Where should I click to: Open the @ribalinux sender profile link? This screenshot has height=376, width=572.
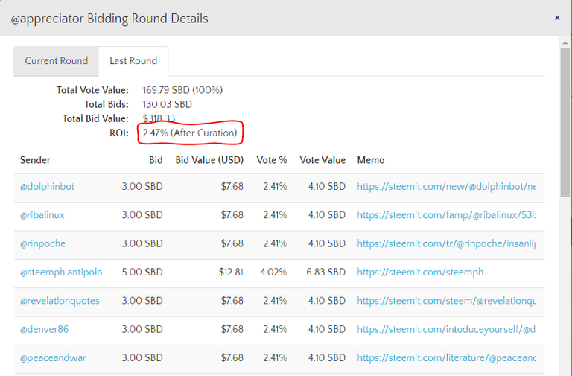tap(42, 215)
